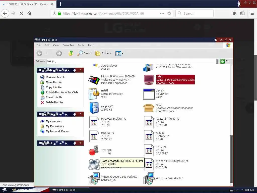257x193 pixels.
Task: Click the browser Home icon
Action: pyautogui.click(x=29, y=13)
